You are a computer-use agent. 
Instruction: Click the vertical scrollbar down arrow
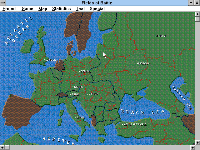tap(197, 142)
